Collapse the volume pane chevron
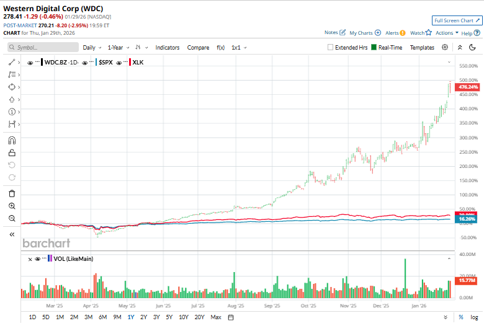484x326 pixels. (x=449, y=258)
